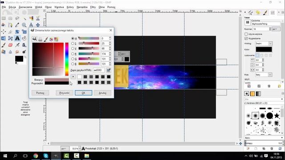Open the Plik menu
The height and width of the screenshot is (160, 285).
4,7
